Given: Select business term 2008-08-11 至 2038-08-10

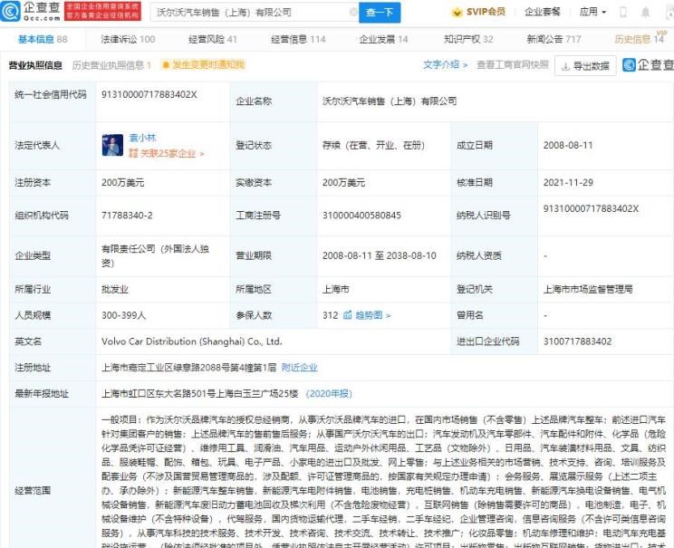Looking at the screenshot, I should coord(379,255).
